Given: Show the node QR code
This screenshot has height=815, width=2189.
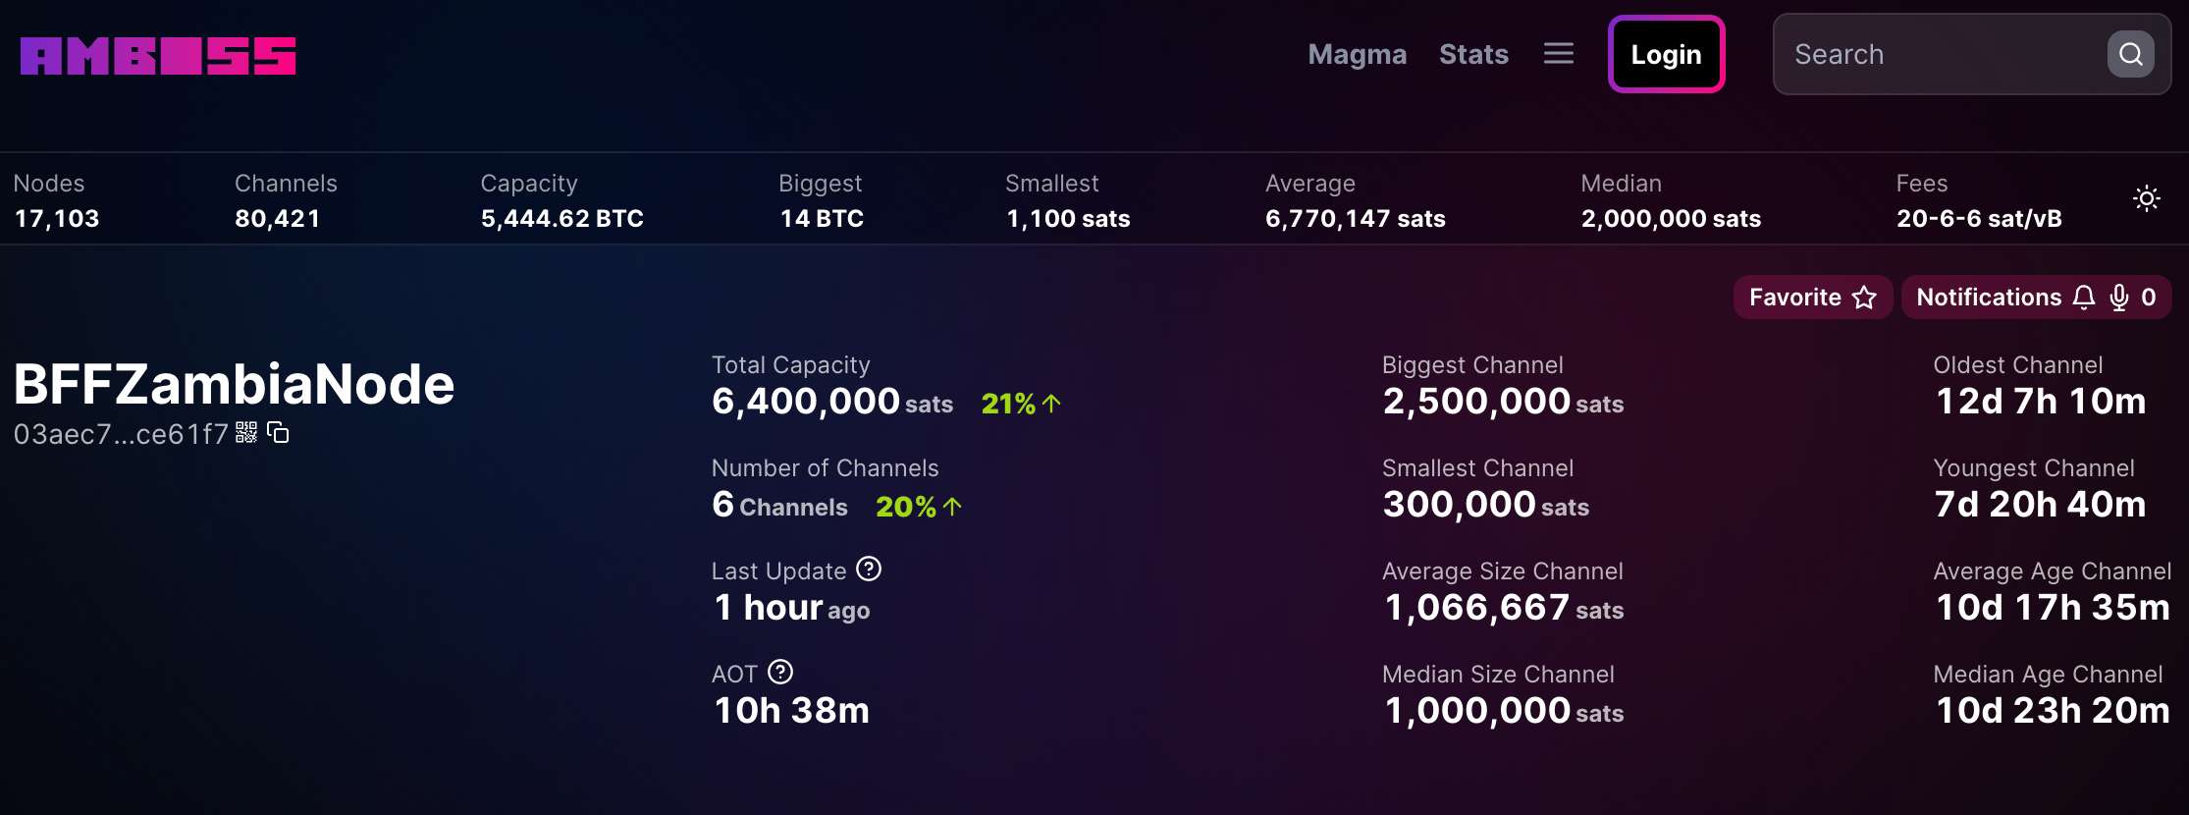Looking at the screenshot, I should [x=246, y=433].
